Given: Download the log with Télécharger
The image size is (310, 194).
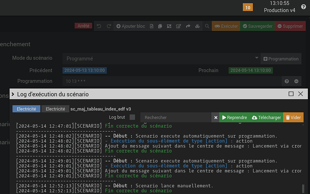Looking at the screenshot, I should 266,118.
